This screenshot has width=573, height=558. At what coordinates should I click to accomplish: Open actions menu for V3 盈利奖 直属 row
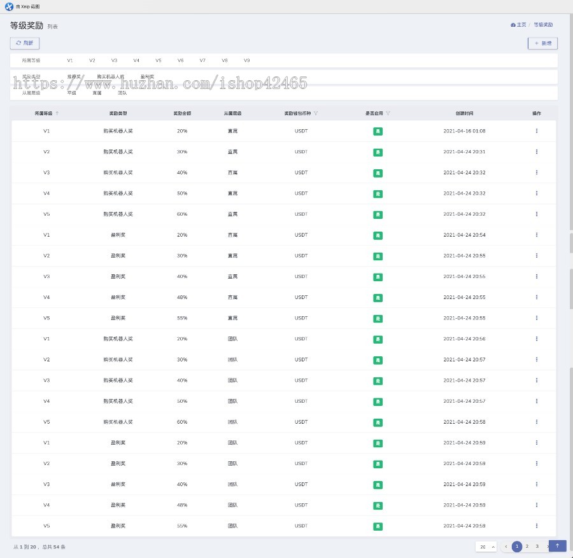tap(537, 276)
